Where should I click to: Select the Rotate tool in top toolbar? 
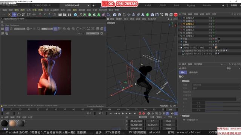click(x=19, y=15)
